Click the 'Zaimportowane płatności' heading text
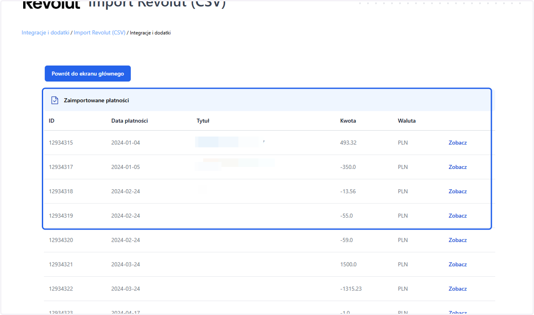The width and height of the screenshot is (534, 315). coord(97,100)
